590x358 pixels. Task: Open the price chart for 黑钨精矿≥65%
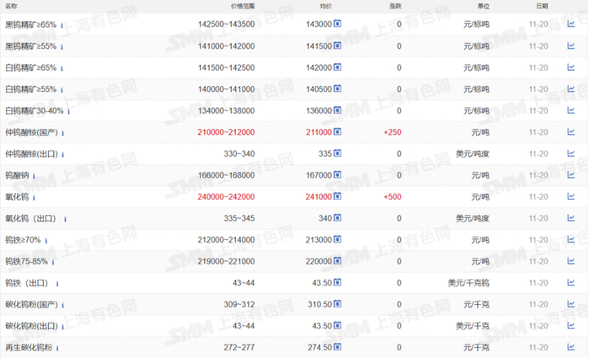(571, 24)
